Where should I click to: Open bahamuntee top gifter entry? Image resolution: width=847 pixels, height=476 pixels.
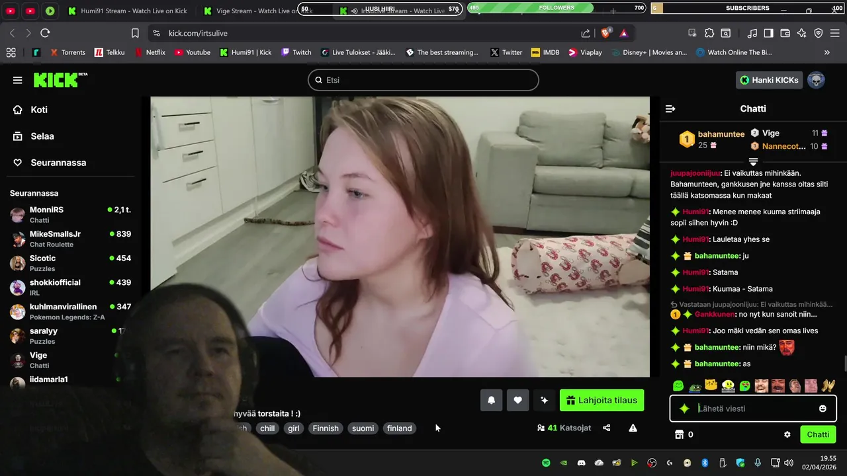[x=712, y=139]
